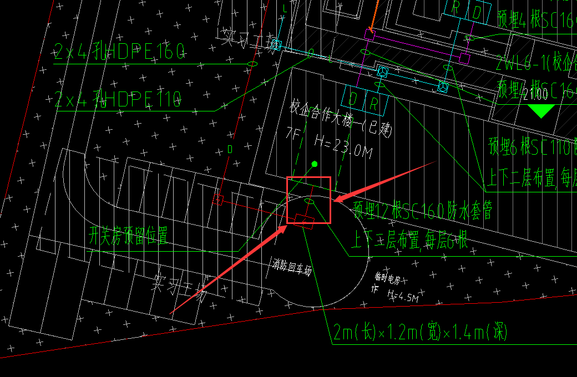Image resolution: width=577 pixels, height=377 pixels.
Task: Click the 临时电房 label
Action: coord(388,278)
